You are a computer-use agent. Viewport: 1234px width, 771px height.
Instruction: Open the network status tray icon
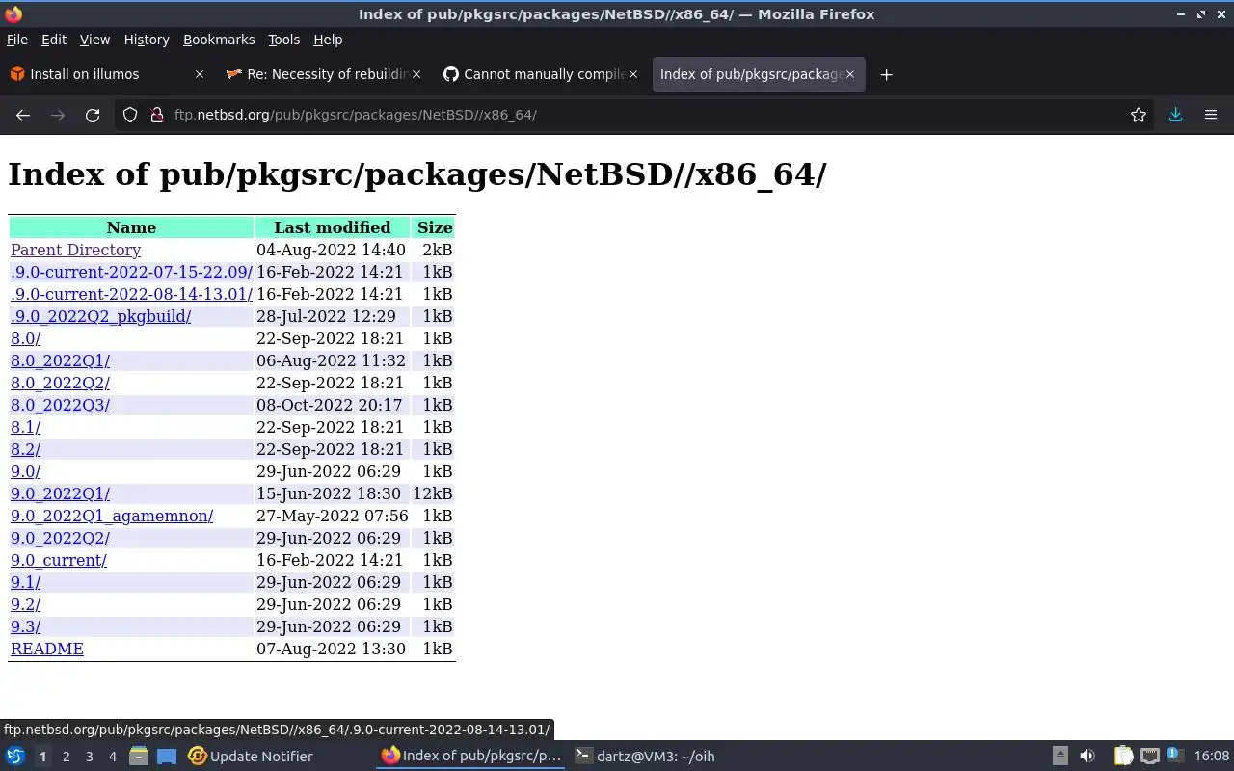click(1150, 757)
